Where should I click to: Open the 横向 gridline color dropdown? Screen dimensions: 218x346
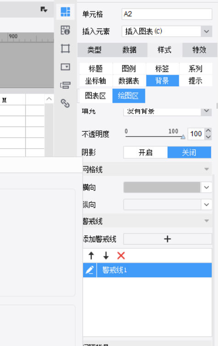[x=207, y=187]
